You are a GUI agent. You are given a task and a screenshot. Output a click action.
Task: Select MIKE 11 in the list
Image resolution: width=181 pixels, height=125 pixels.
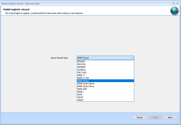point(106,75)
